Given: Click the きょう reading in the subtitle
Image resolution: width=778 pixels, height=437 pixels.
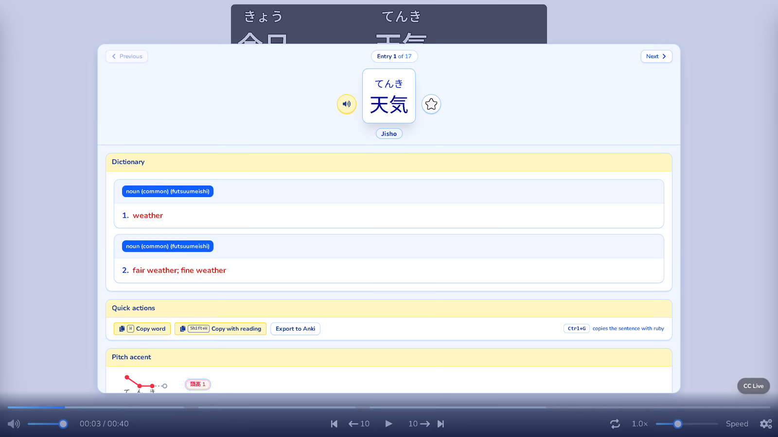Looking at the screenshot, I should pos(263,17).
